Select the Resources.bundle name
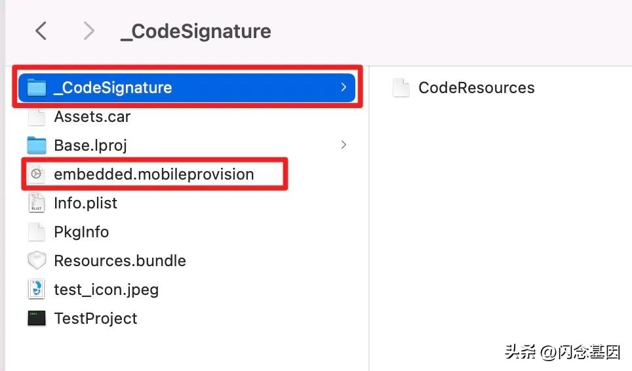The height and width of the screenshot is (371, 632). click(120, 261)
